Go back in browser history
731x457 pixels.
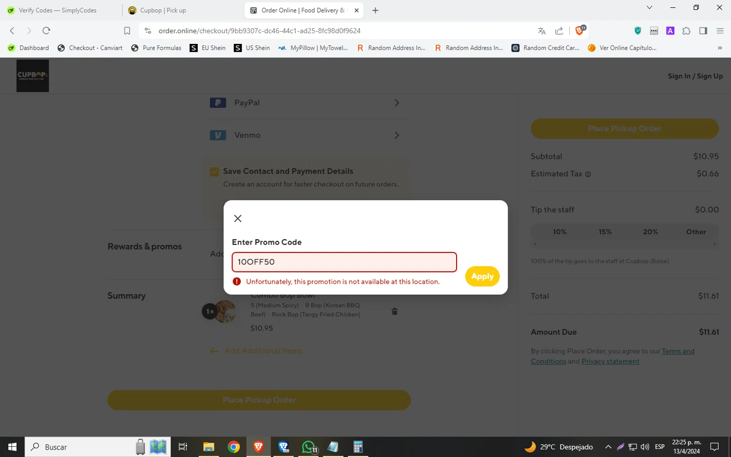point(12,31)
